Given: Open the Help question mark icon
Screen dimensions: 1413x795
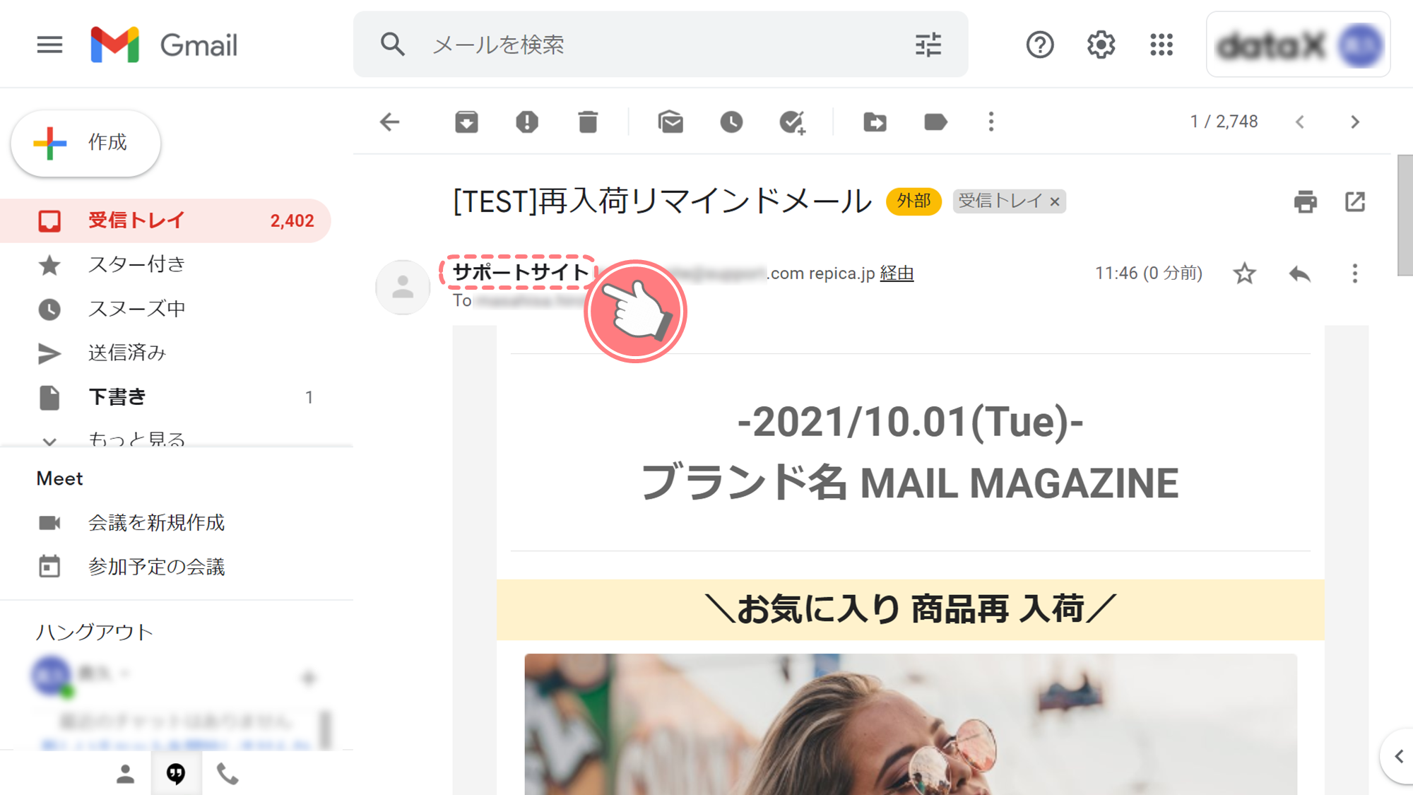Looking at the screenshot, I should [x=1040, y=45].
